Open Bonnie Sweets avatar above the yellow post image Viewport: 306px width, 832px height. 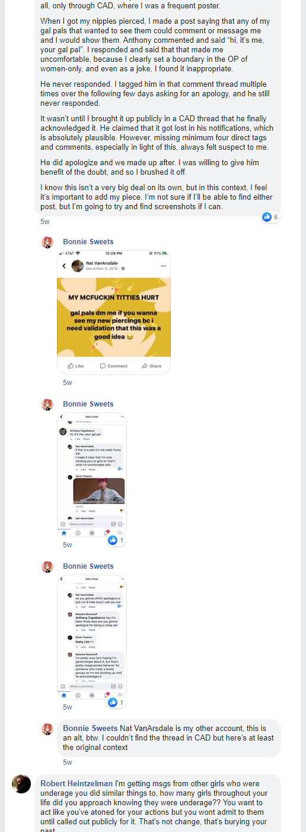(x=47, y=242)
